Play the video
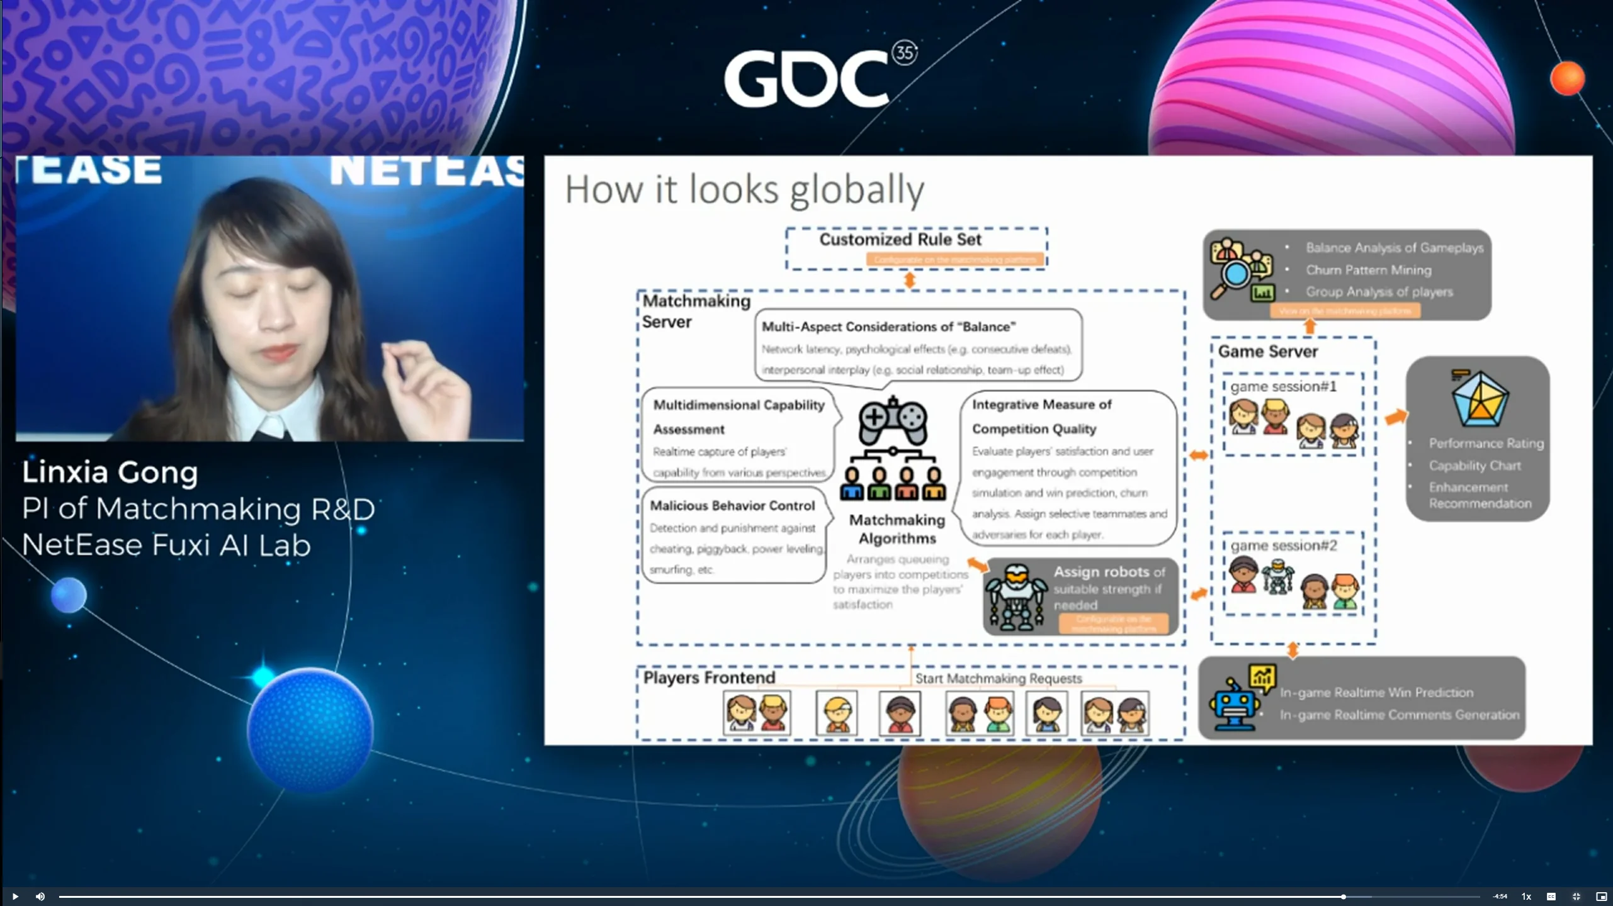Image resolution: width=1613 pixels, height=906 pixels. point(15,897)
